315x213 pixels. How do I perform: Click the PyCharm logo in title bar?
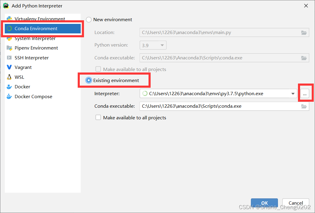click(6, 6)
